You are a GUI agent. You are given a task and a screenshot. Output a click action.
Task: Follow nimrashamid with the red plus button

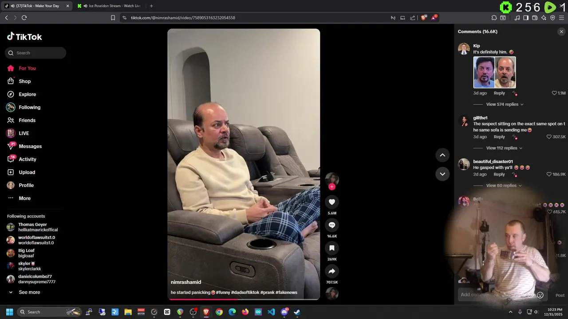pos(331,187)
